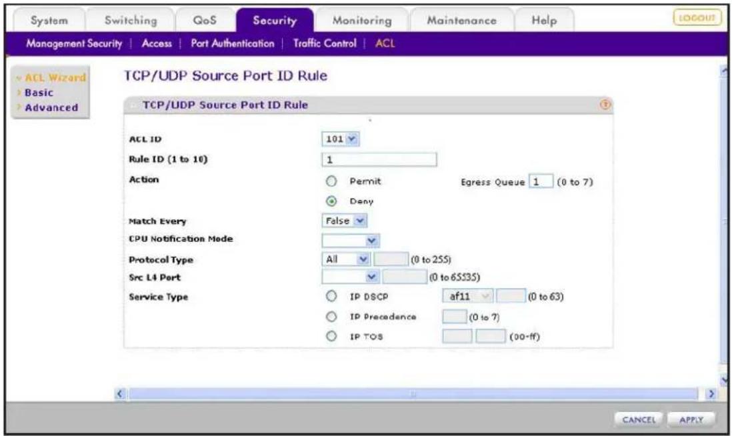Switch to the QoS tab
Screen dimensions: 732x436
coord(205,20)
